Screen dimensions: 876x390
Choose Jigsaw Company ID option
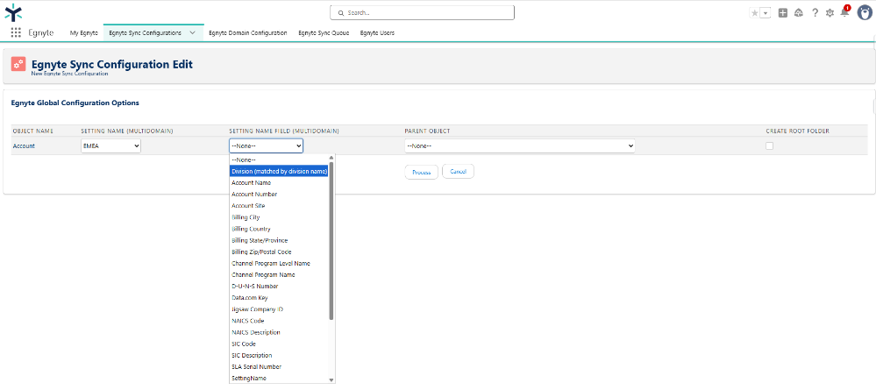280,309
